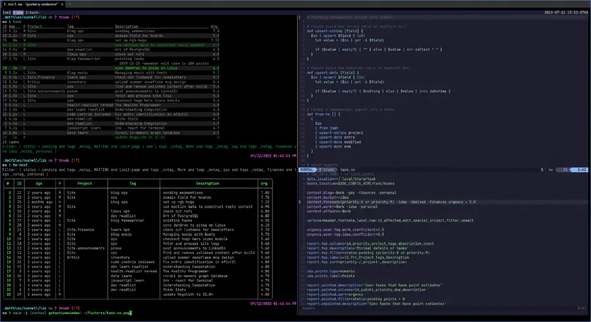Click "The Healthy Programmer" in the bordered table

click(x=185, y=271)
